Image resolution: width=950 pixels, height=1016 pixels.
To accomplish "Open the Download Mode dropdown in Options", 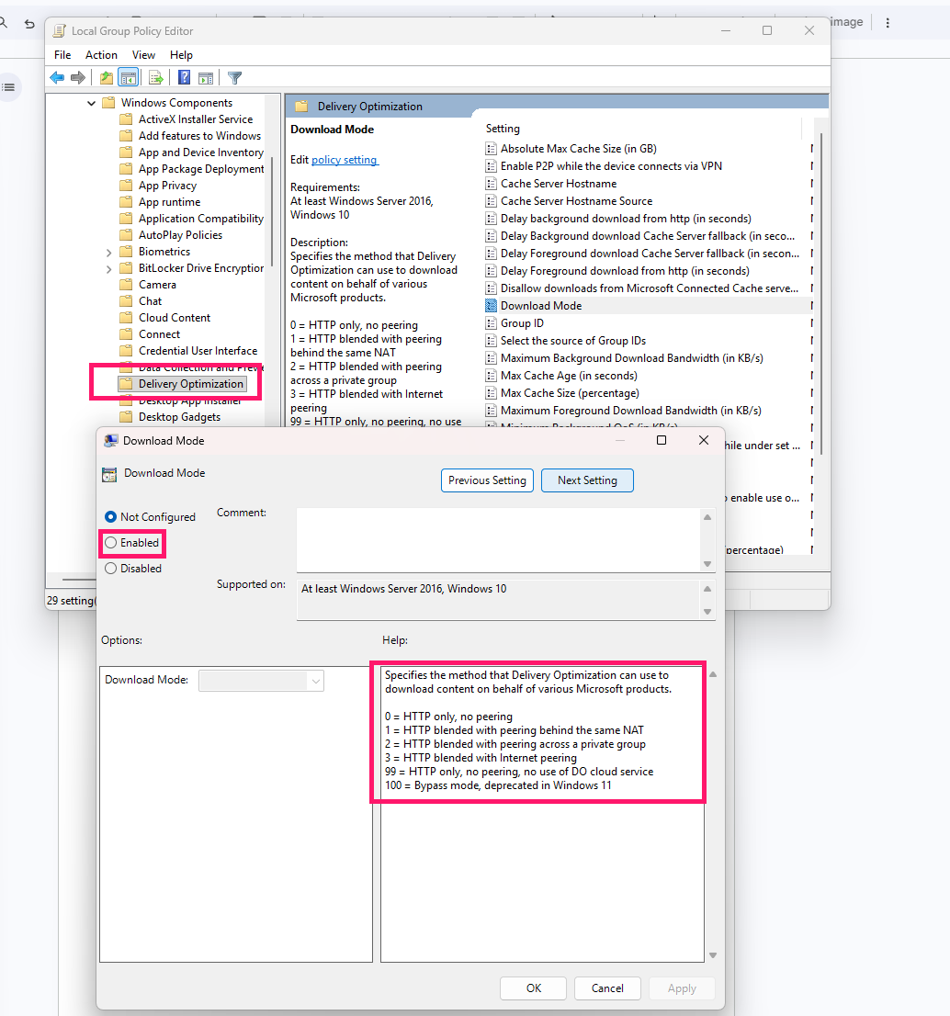I will (x=261, y=681).
